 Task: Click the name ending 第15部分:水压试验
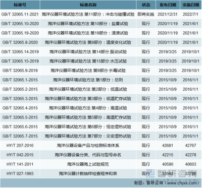click(88, 61)
